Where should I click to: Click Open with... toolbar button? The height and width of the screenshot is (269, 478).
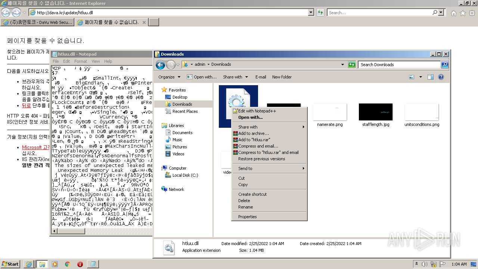pyautogui.click(x=202, y=77)
